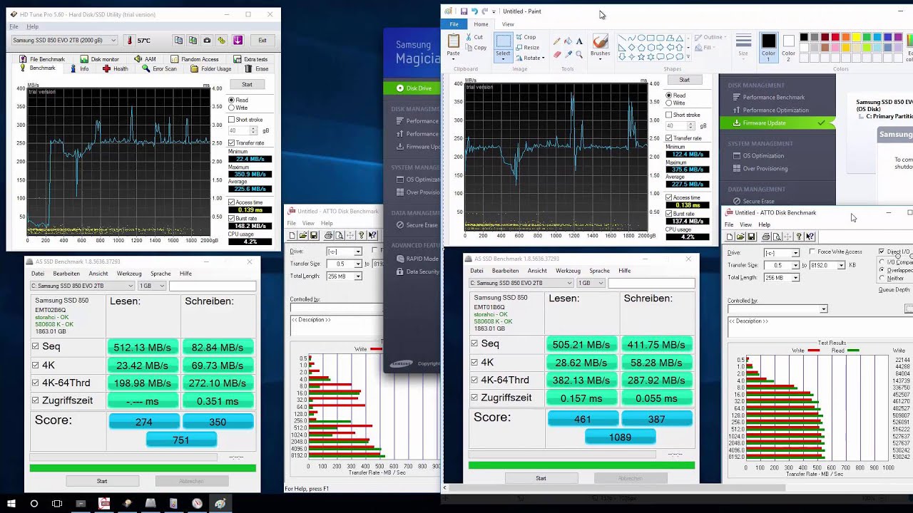913x513 pixels.
Task: Select the Fill with color bucket tool
Action: 568,41
